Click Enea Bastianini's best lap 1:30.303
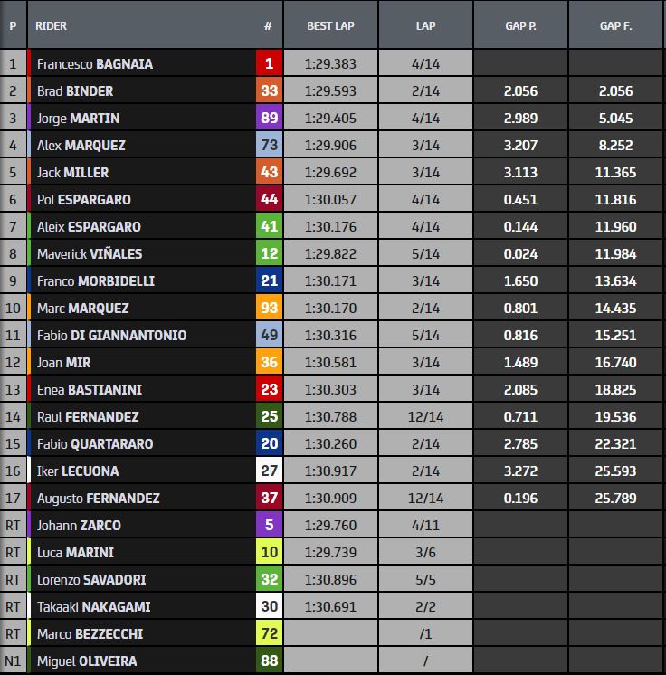Screen dimensions: 666x675 [x=330, y=389]
